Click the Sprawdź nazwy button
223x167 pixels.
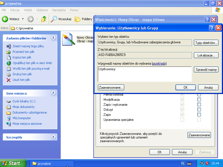[206, 70]
